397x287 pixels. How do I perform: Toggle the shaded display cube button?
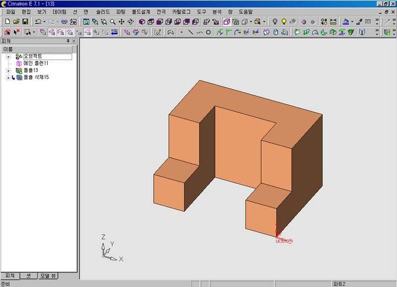tap(227, 22)
